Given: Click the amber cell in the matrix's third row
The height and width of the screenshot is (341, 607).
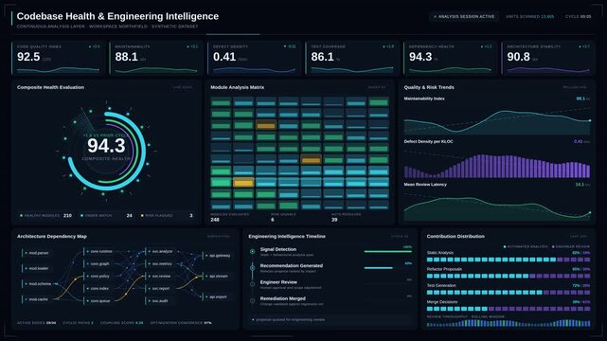Looking at the screenshot, I should 266,125.
